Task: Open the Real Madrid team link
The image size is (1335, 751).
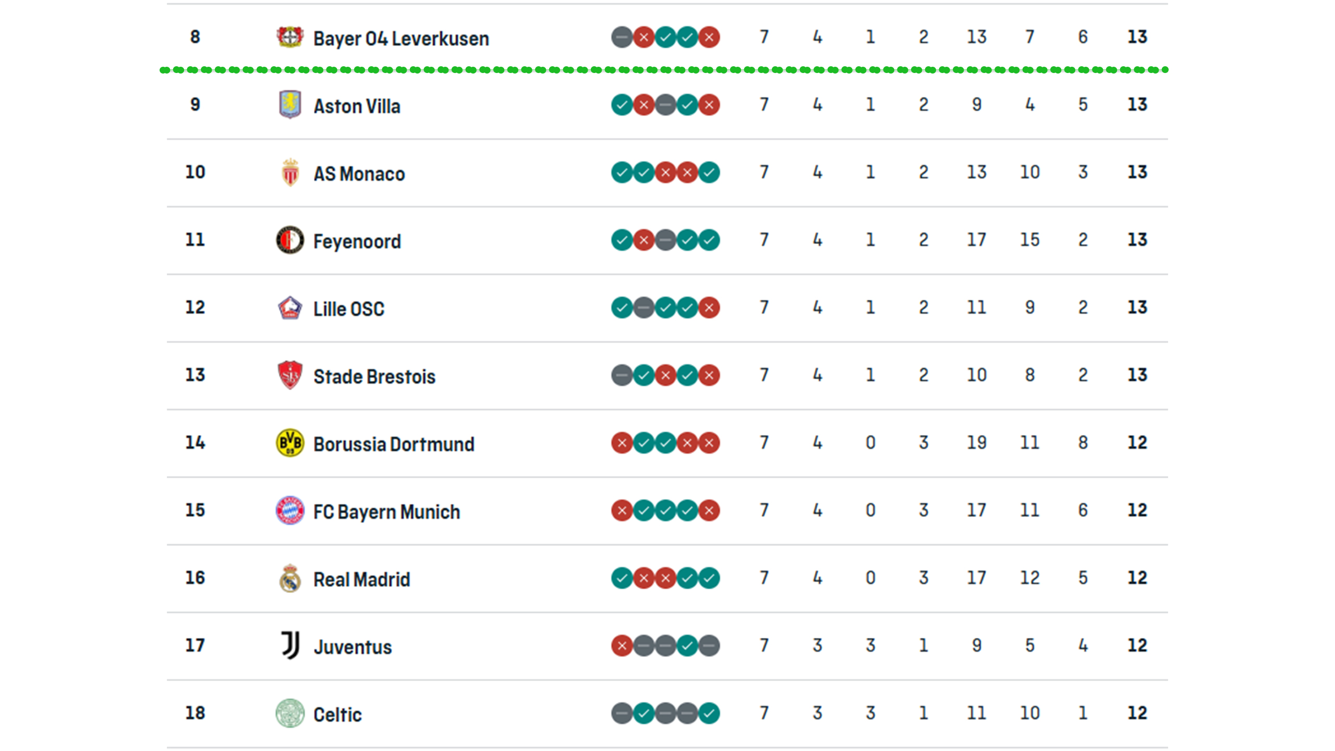Action: pos(361,579)
